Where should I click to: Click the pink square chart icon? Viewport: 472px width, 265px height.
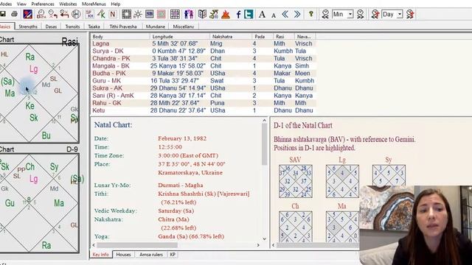click(x=161, y=14)
